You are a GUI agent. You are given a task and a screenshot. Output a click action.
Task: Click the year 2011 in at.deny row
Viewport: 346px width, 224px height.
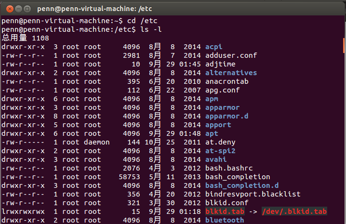pos(192,142)
